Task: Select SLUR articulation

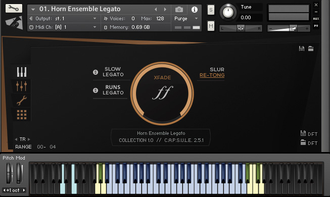Action: pos(217,70)
